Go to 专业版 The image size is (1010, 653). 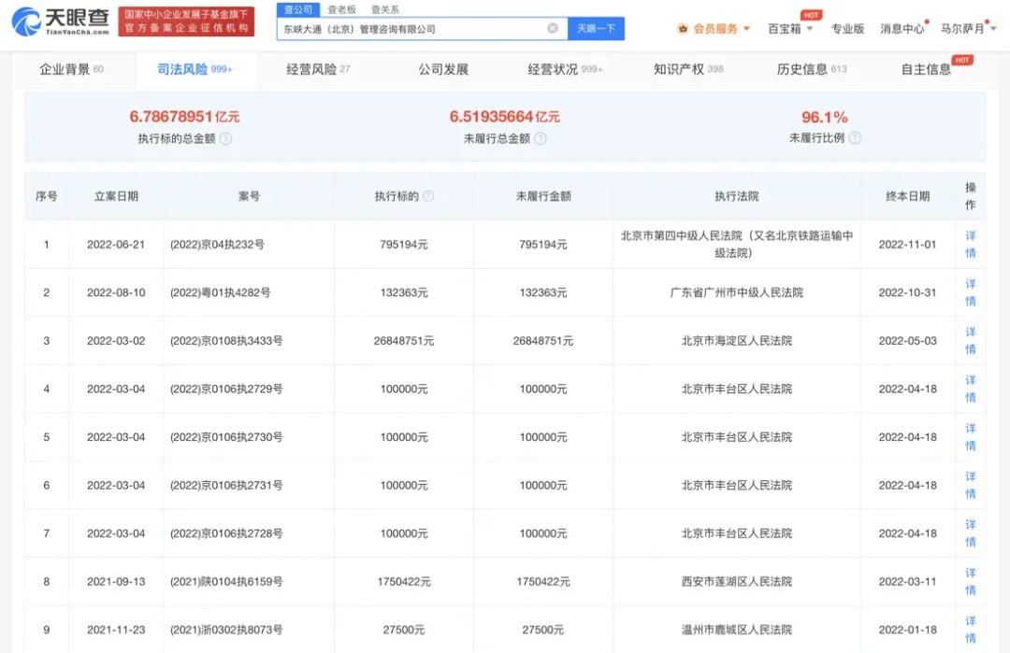coord(847,28)
